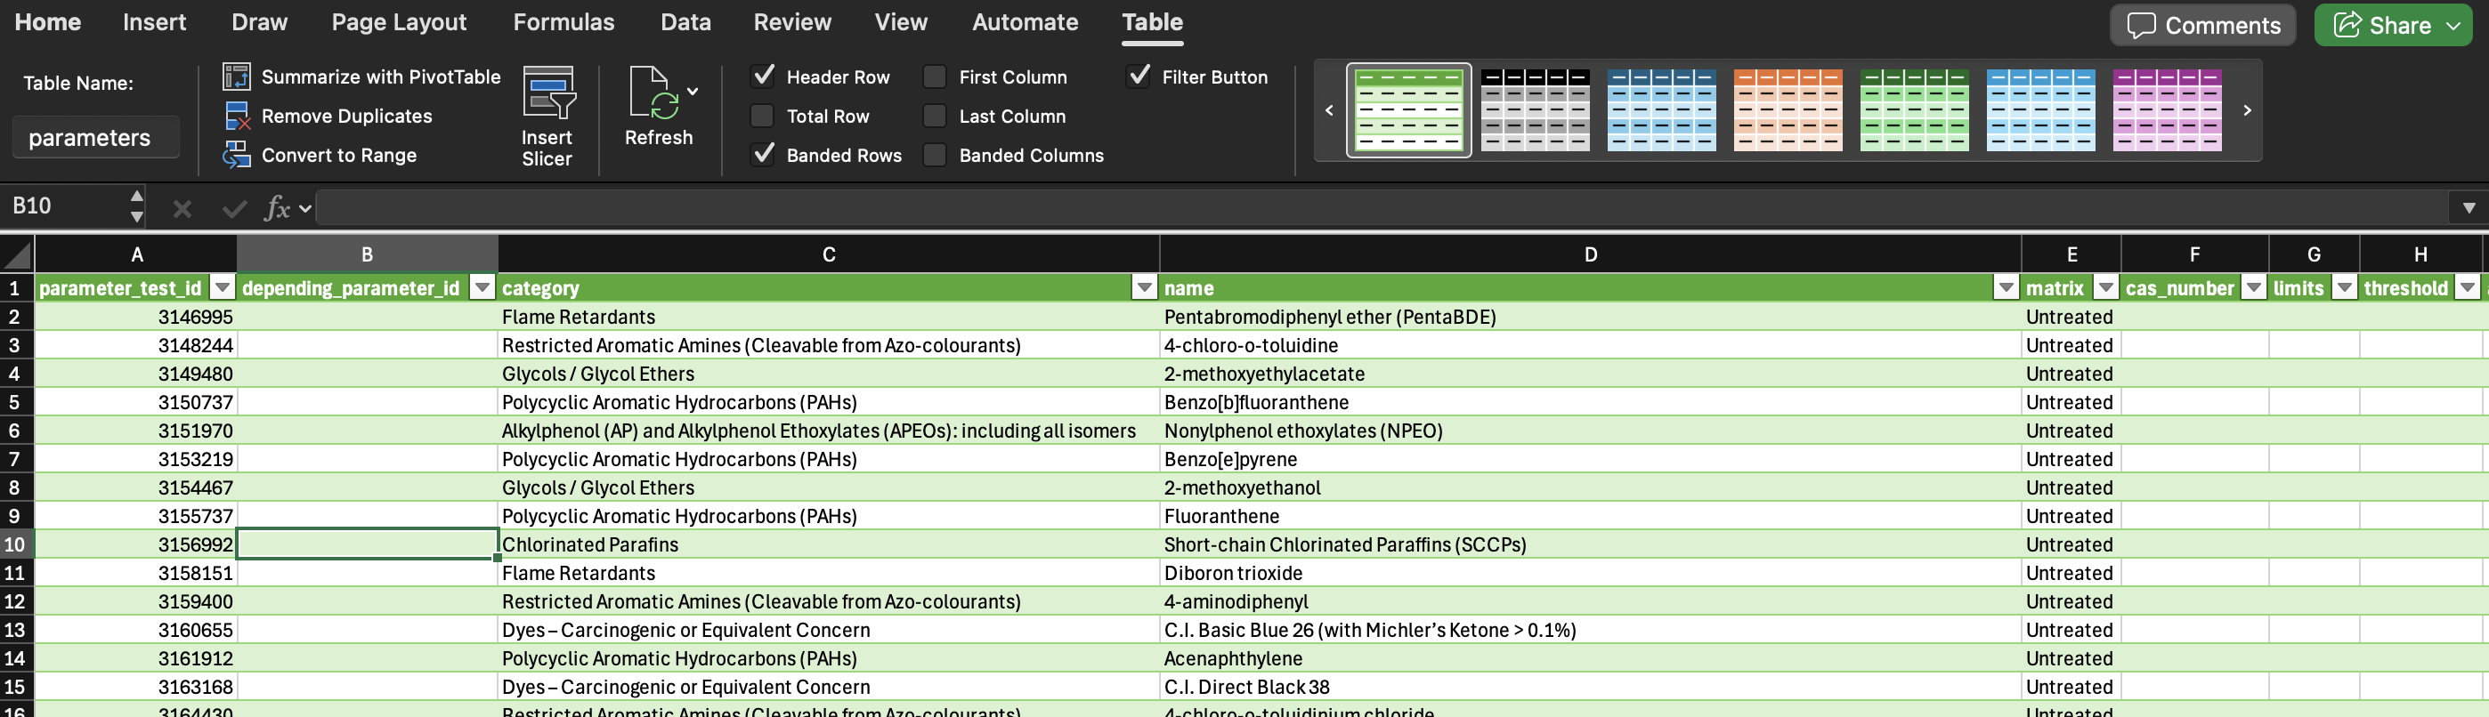Open the Refresh dropdown arrow
The image size is (2489, 717).
693,92
